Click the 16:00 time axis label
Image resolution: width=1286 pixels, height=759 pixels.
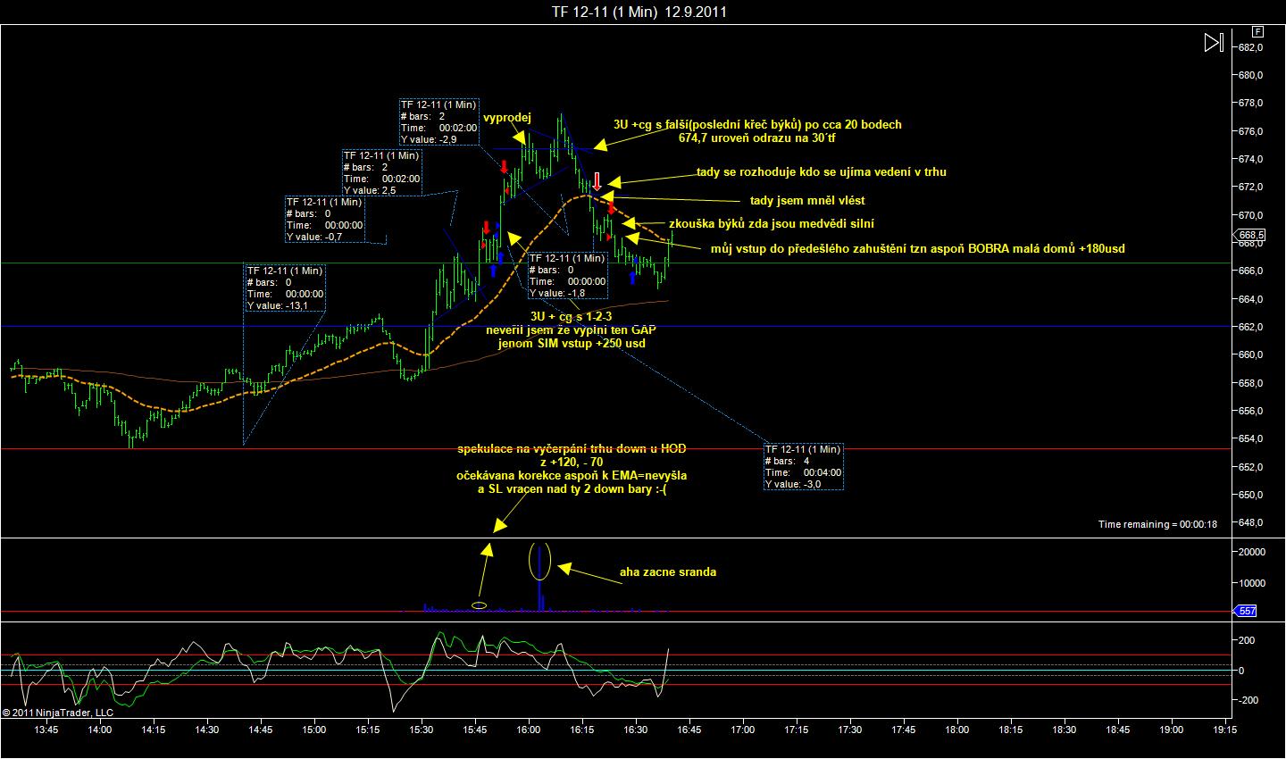coord(529,729)
